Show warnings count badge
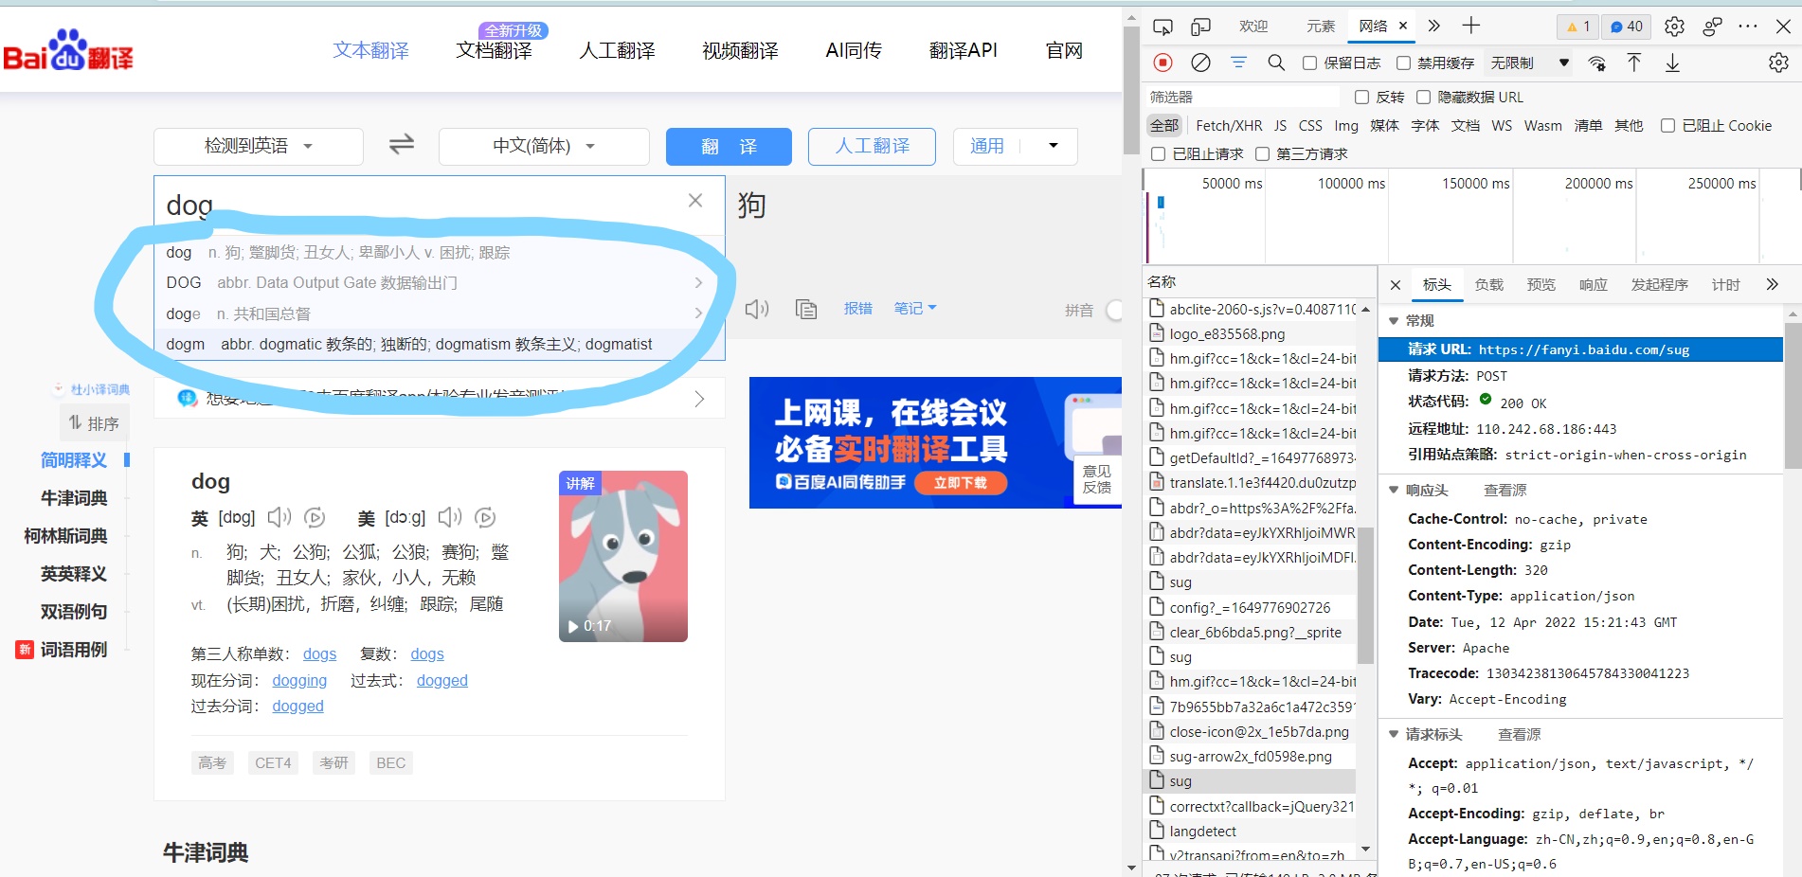Image resolution: width=1802 pixels, height=877 pixels. click(x=1577, y=27)
